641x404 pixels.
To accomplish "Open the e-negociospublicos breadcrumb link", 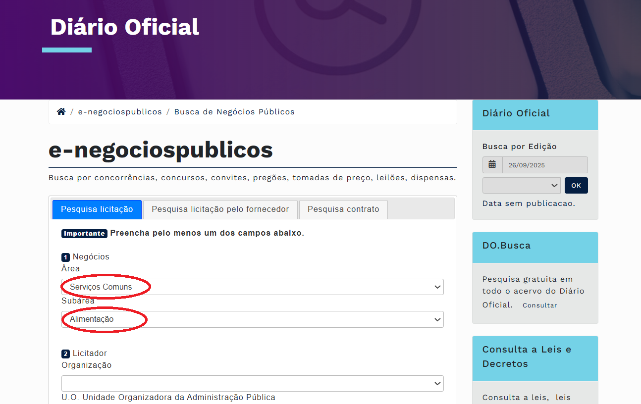I will [120, 111].
